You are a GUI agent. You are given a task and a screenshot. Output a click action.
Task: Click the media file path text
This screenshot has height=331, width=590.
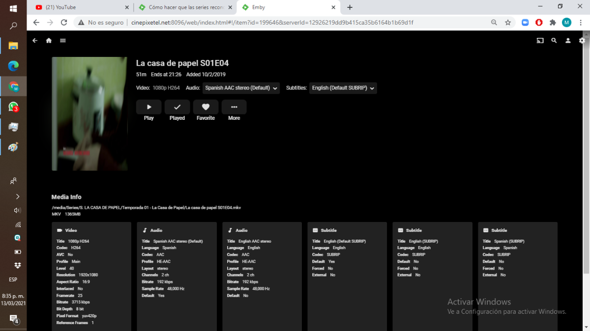coord(147,208)
